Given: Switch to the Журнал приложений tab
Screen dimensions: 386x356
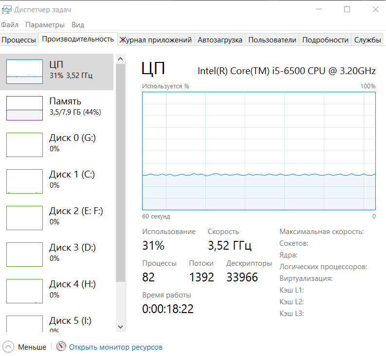Looking at the screenshot, I should pos(156,40).
